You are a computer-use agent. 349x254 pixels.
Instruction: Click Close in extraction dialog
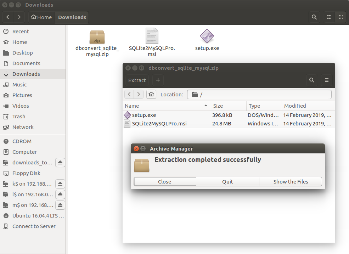click(165, 182)
